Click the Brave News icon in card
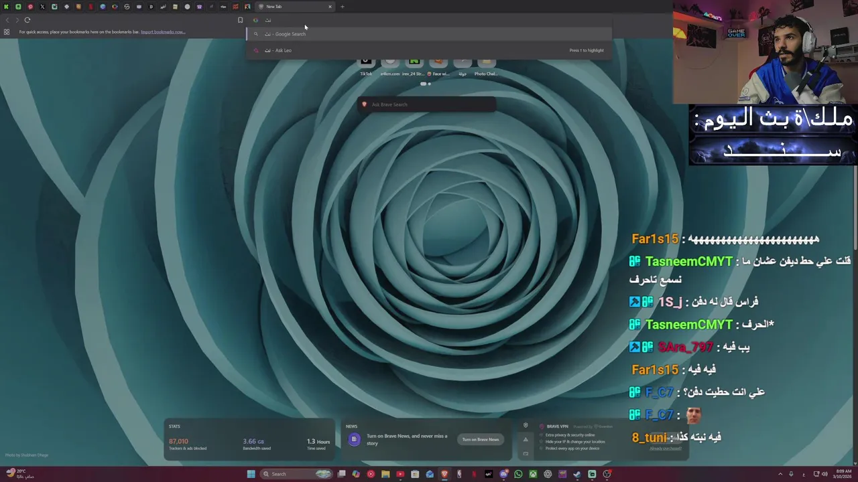The width and height of the screenshot is (858, 482). click(354, 440)
